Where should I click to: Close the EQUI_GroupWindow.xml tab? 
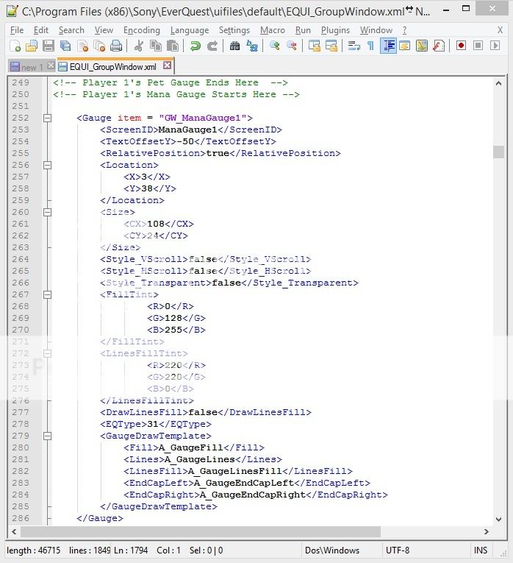point(167,65)
